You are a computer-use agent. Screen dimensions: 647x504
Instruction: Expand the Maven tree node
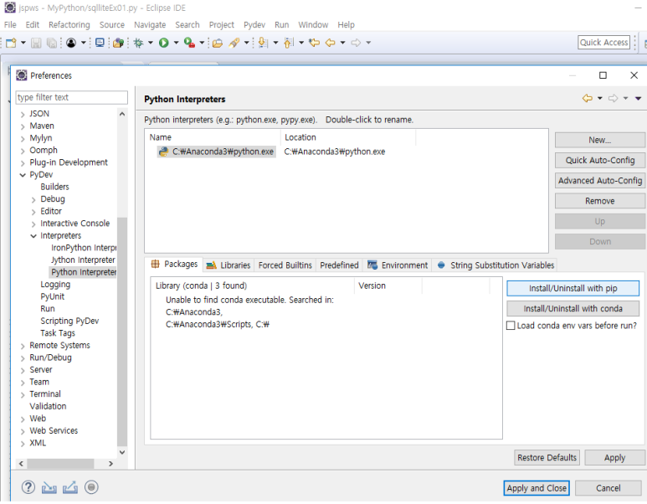click(x=23, y=126)
